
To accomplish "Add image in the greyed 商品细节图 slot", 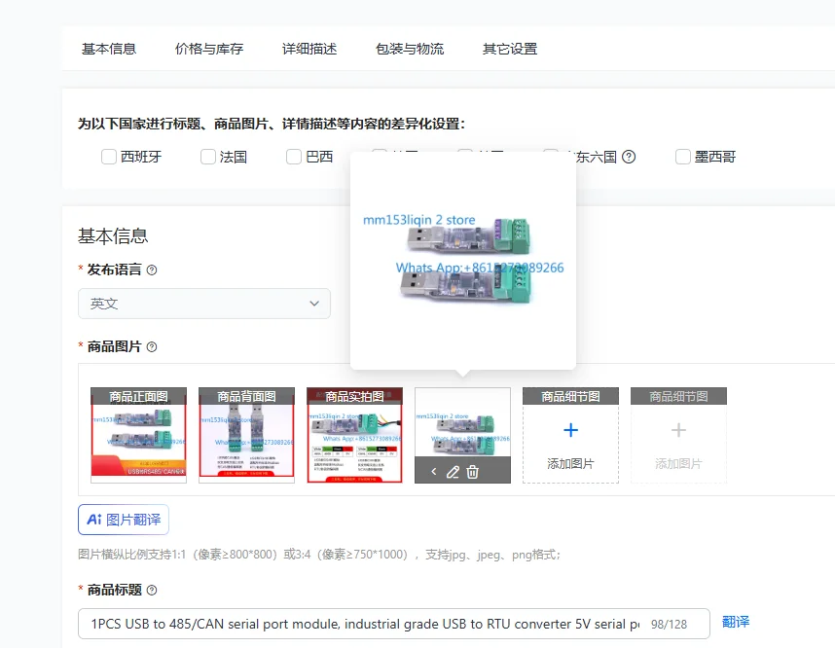I will pyautogui.click(x=678, y=435).
